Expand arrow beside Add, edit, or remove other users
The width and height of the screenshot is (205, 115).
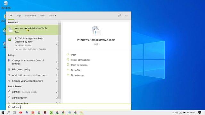coord(57,75)
